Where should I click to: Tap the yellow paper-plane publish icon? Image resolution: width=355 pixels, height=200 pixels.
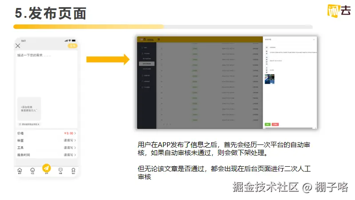tap(47, 168)
